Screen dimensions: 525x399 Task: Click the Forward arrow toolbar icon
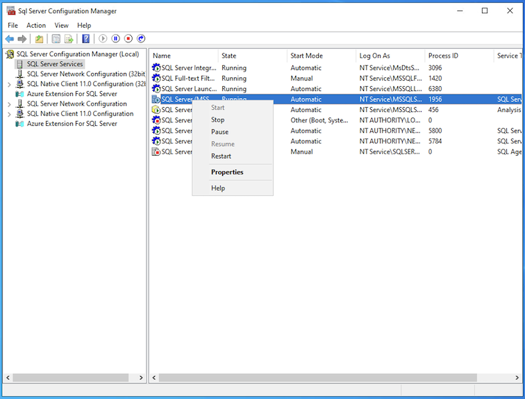tap(22, 39)
